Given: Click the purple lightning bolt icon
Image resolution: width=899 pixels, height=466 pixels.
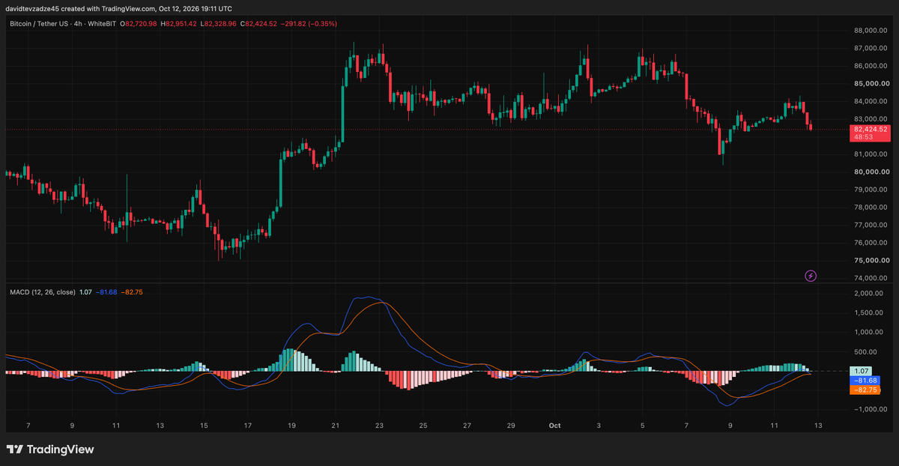Looking at the screenshot, I should (x=811, y=276).
